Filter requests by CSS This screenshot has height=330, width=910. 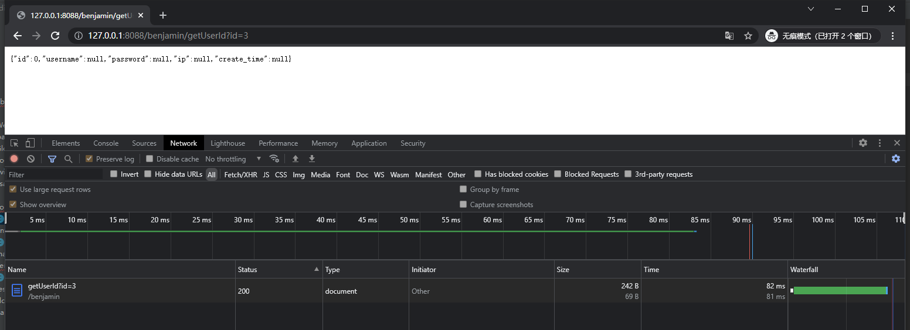(281, 174)
